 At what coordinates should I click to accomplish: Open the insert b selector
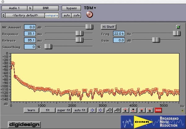pyautogui.click(x=30, y=8)
